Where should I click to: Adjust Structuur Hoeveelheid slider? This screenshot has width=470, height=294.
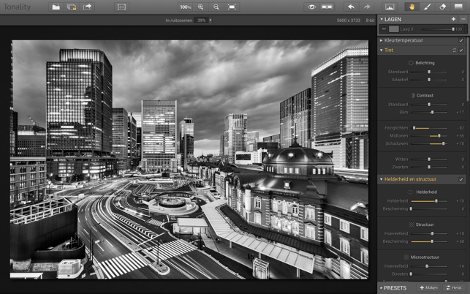click(429, 233)
